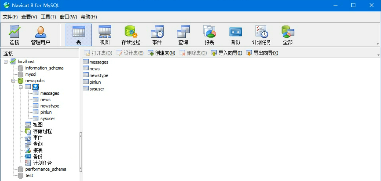Click the sidebar splitter collapse handle
This screenshot has width=381, height=181.
[x=81, y=152]
